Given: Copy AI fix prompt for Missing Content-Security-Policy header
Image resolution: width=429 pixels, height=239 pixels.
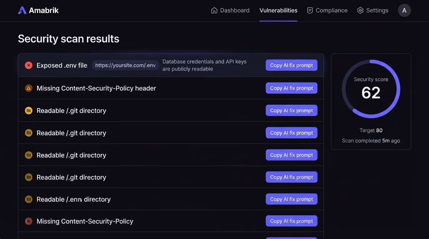Looking at the screenshot, I should tap(292, 88).
